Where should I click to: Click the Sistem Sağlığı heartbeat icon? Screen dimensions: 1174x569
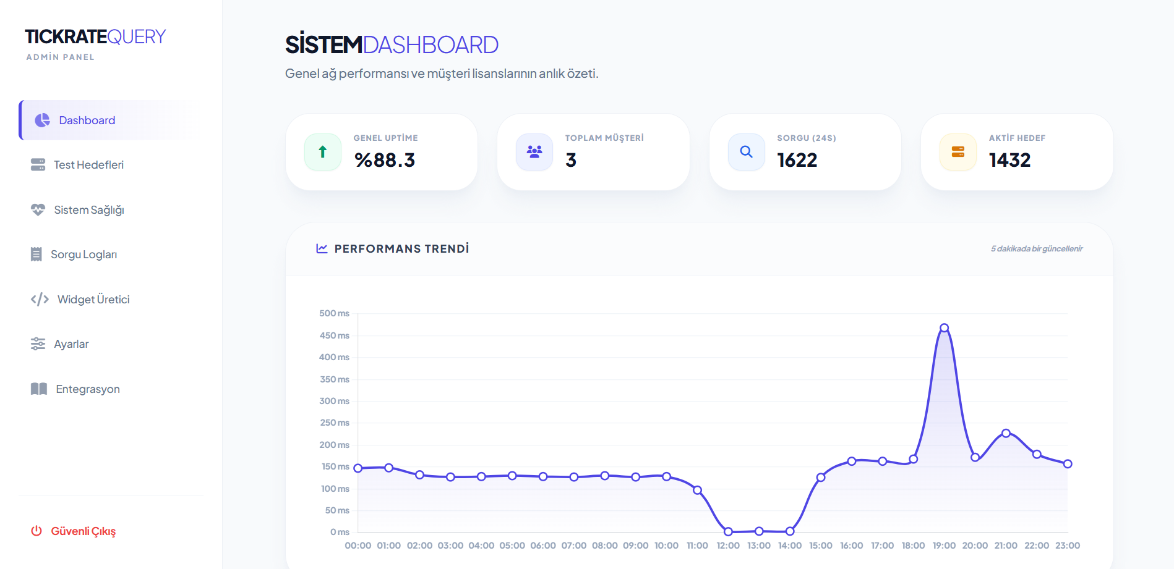tap(38, 210)
